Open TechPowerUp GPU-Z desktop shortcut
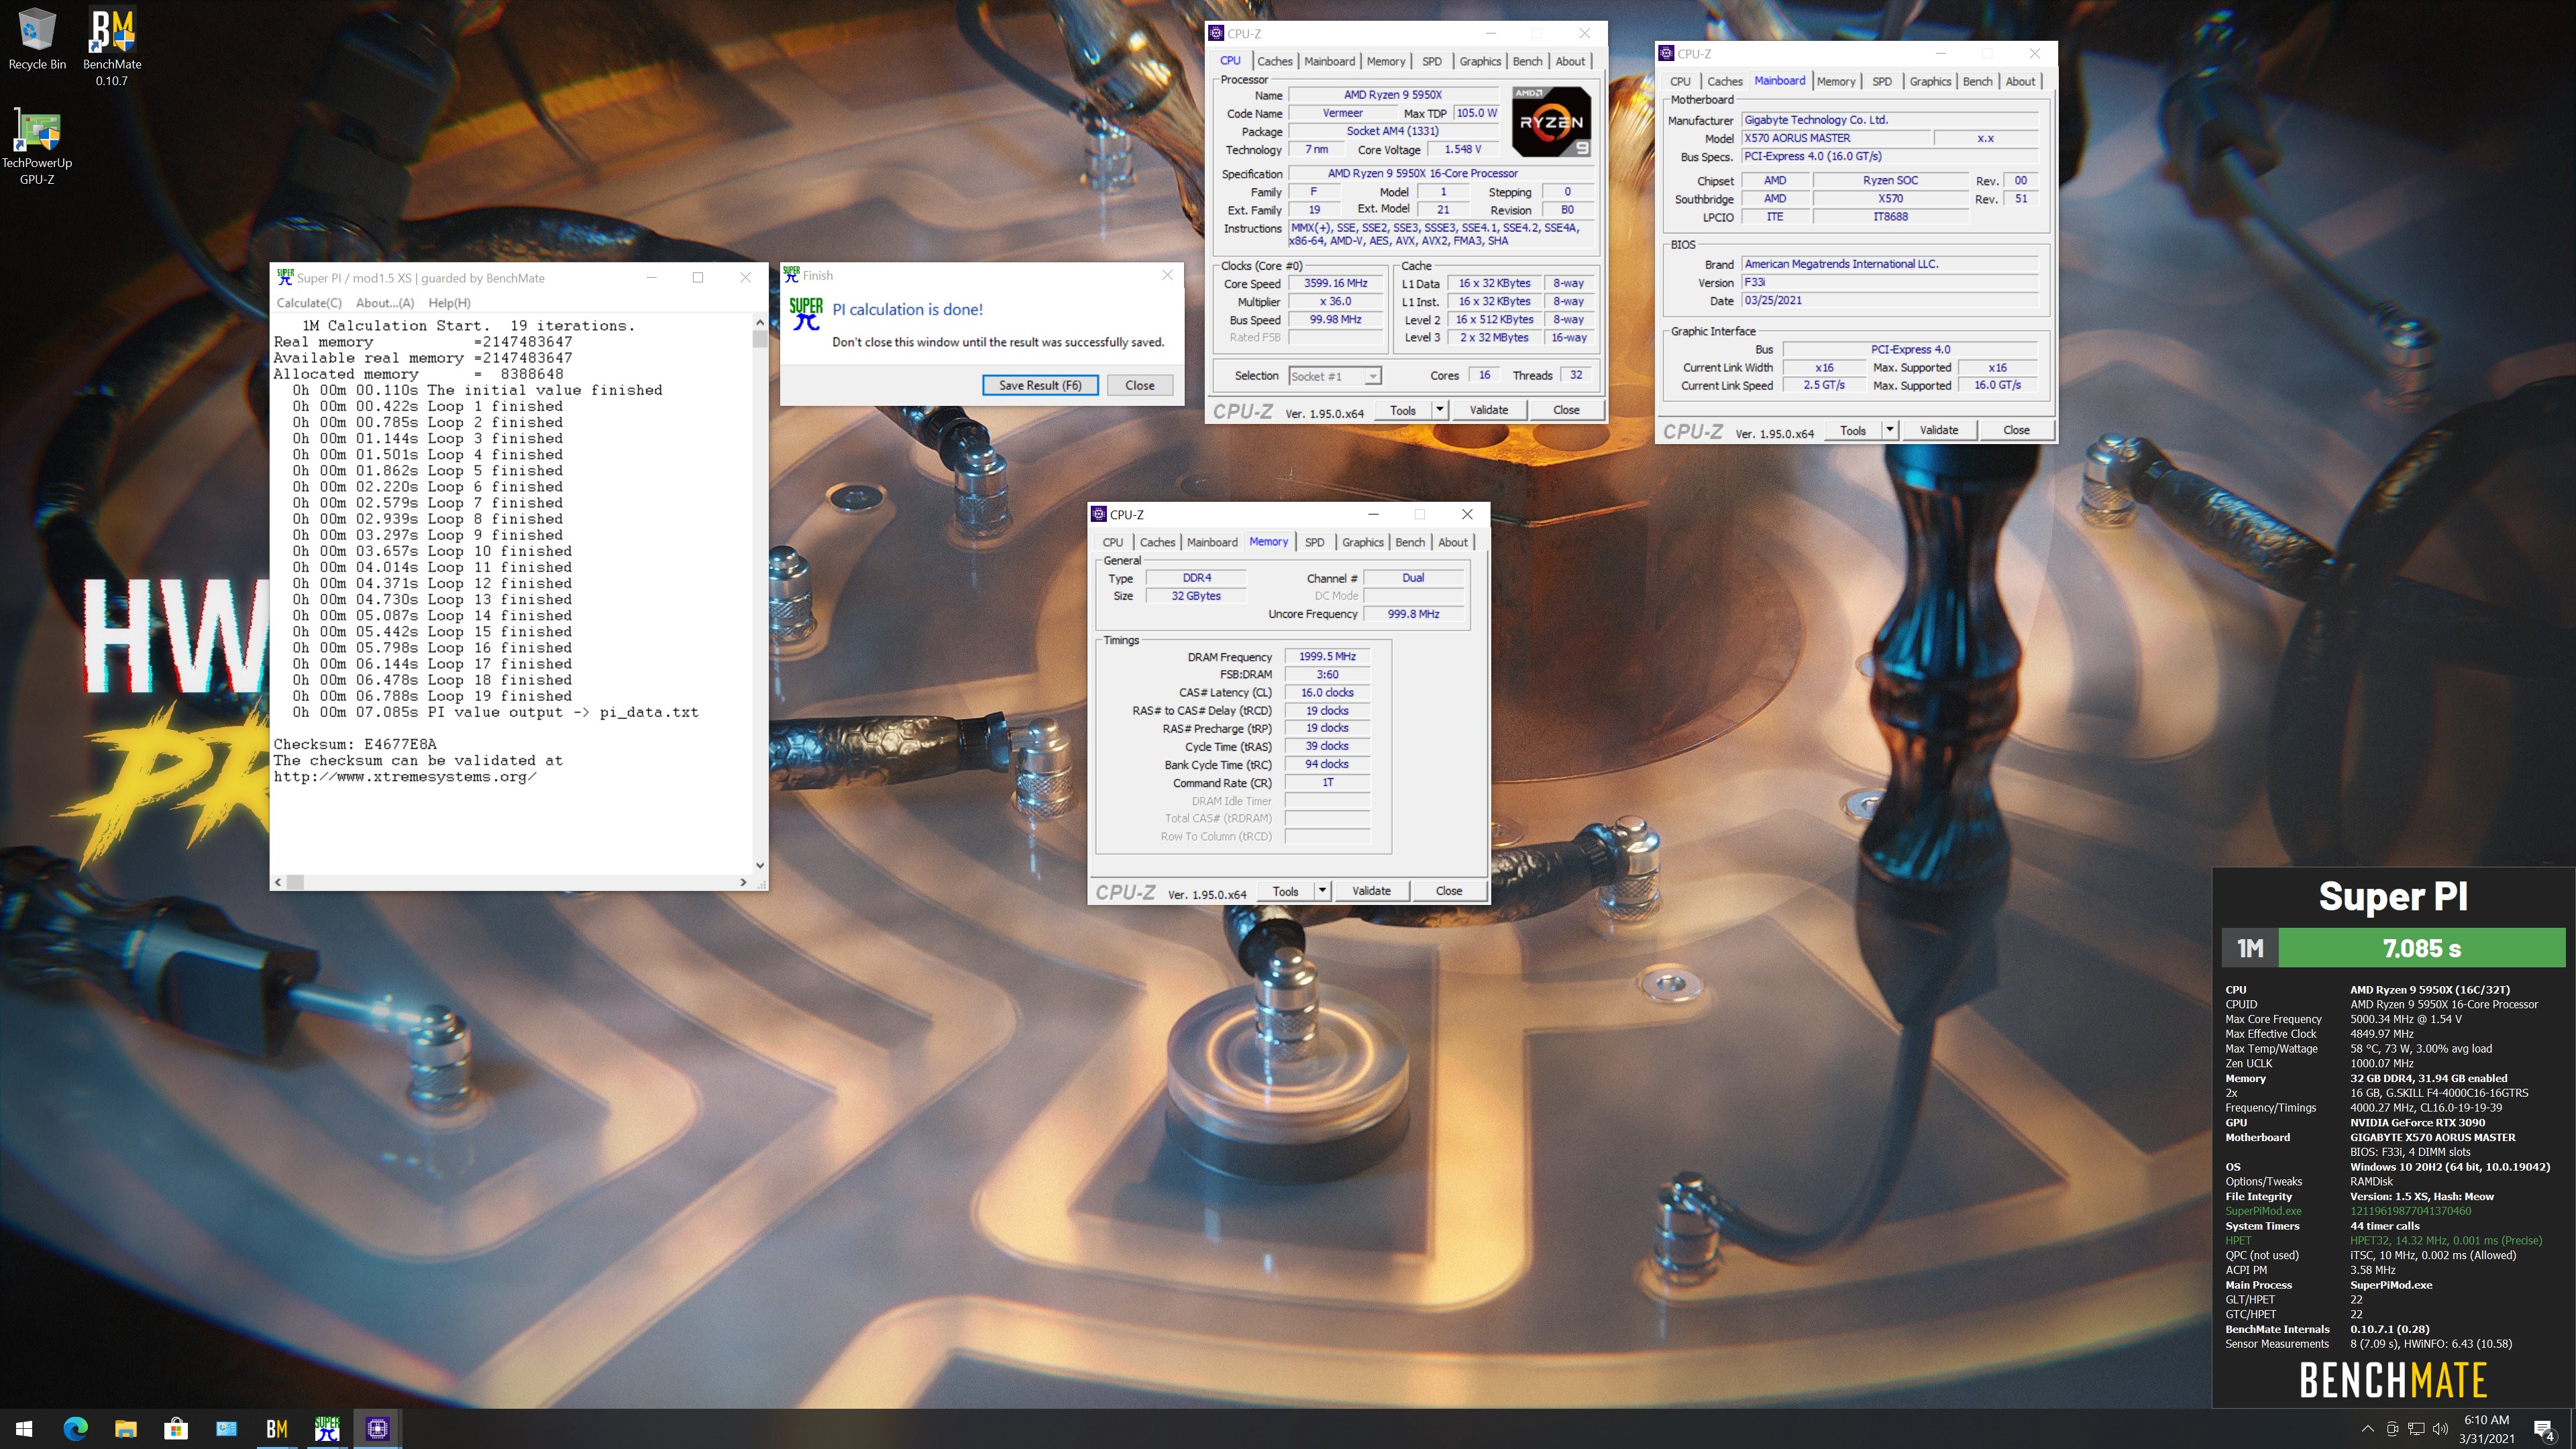This screenshot has height=1449, width=2576. pyautogui.click(x=37, y=146)
